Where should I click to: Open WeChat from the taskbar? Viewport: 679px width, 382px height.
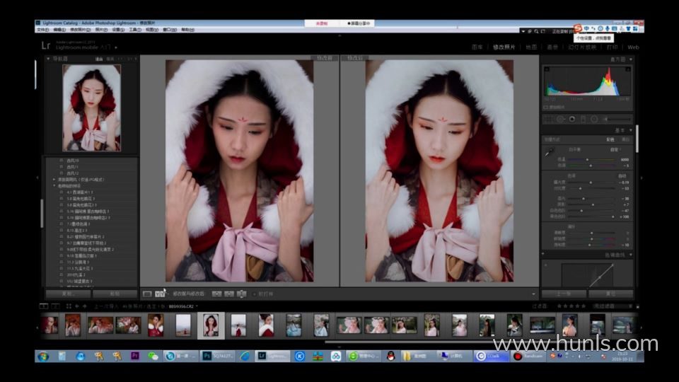click(x=153, y=356)
